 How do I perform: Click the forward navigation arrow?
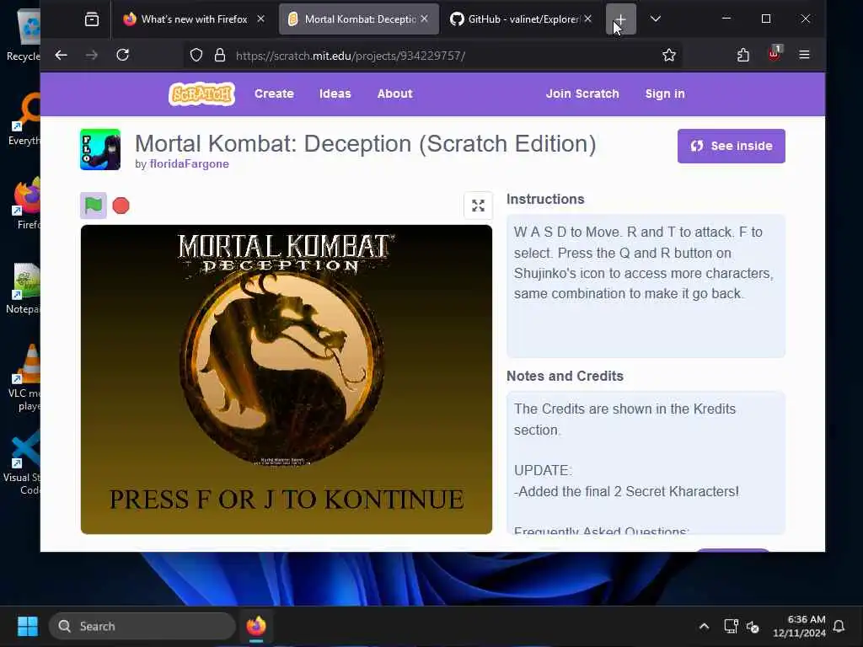click(92, 55)
